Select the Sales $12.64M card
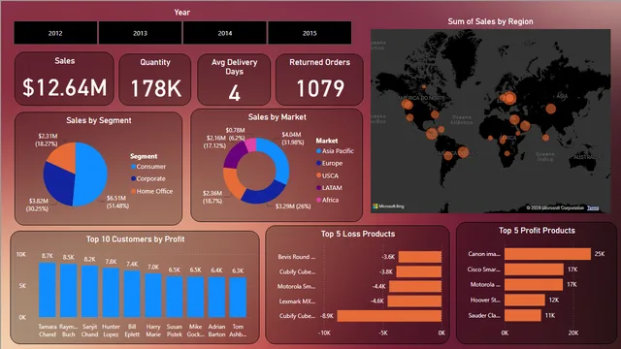 65,79
